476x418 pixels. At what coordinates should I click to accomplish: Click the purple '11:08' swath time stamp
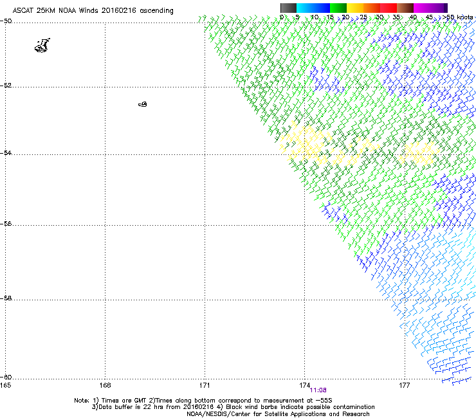click(318, 390)
